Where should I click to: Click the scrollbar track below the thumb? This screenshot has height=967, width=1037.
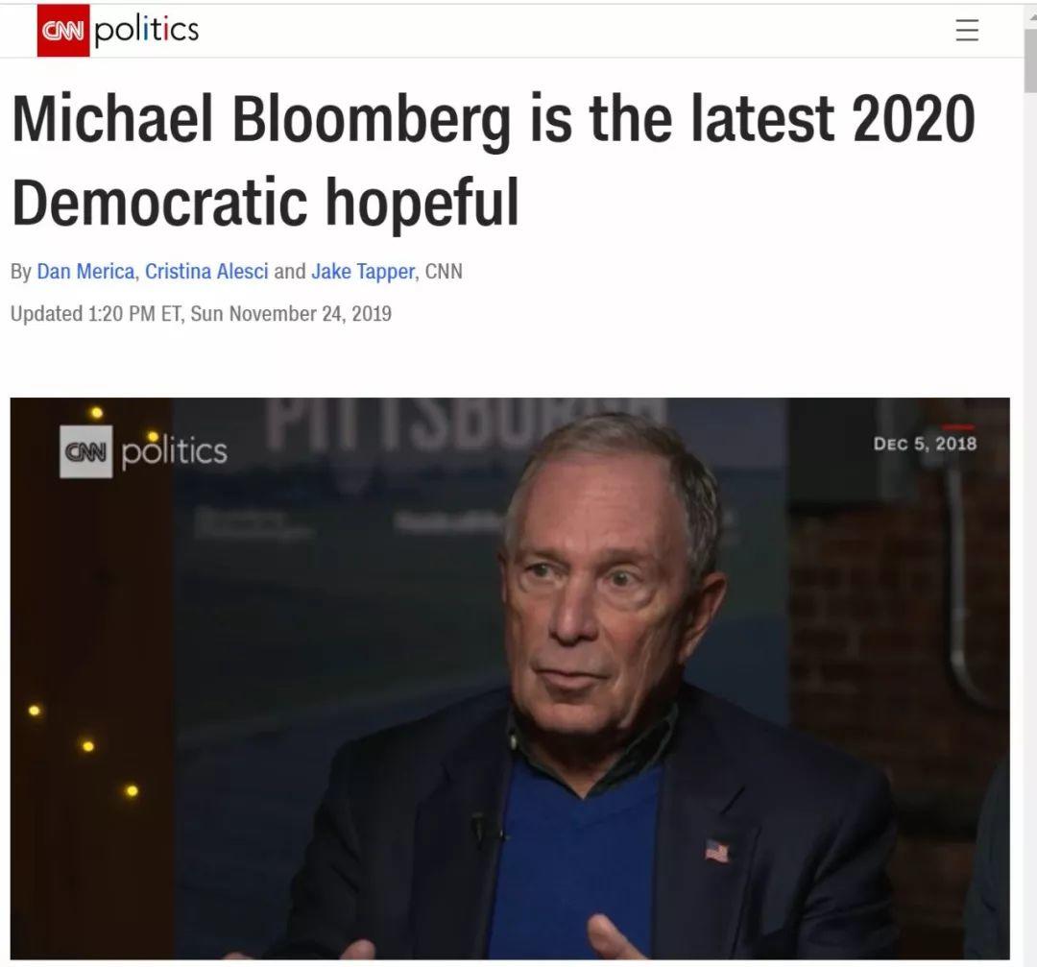tap(1030, 529)
